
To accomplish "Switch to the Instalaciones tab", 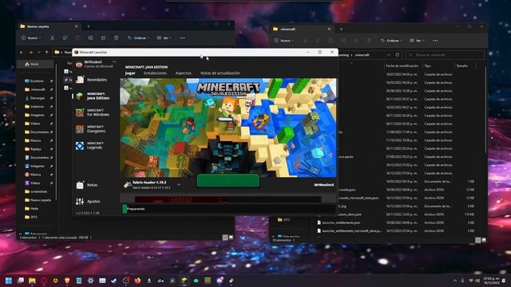I will point(155,73).
